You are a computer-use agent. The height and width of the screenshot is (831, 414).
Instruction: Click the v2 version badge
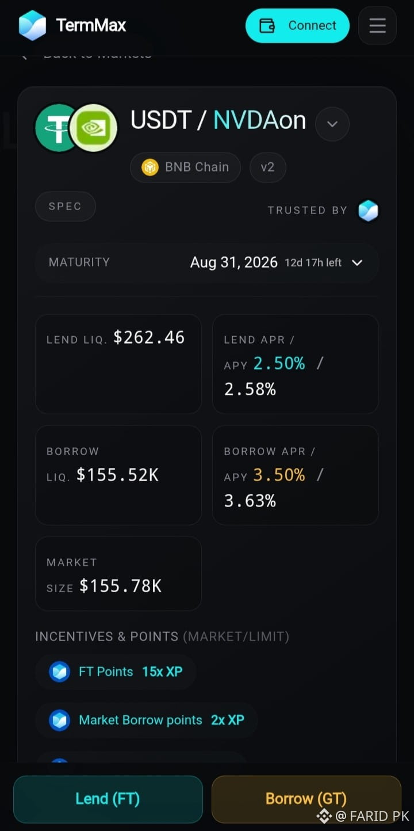pyautogui.click(x=267, y=167)
